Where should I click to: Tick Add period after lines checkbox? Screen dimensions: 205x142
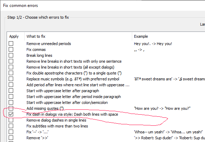pyautogui.click(x=11, y=85)
